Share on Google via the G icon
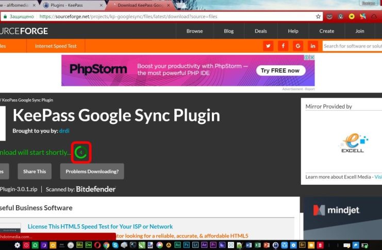This screenshot has height=250, width=382. (298, 46)
